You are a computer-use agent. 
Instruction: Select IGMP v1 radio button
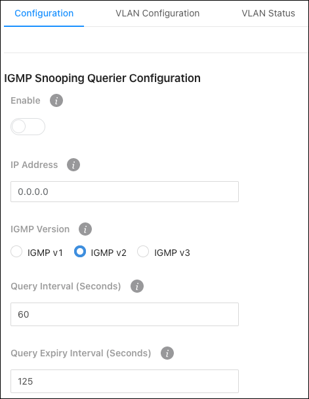click(16, 251)
